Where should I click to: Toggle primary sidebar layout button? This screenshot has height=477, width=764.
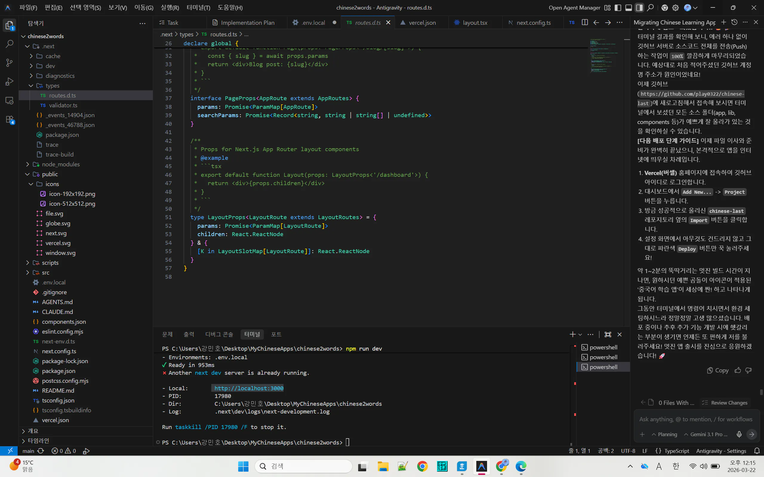(618, 7)
